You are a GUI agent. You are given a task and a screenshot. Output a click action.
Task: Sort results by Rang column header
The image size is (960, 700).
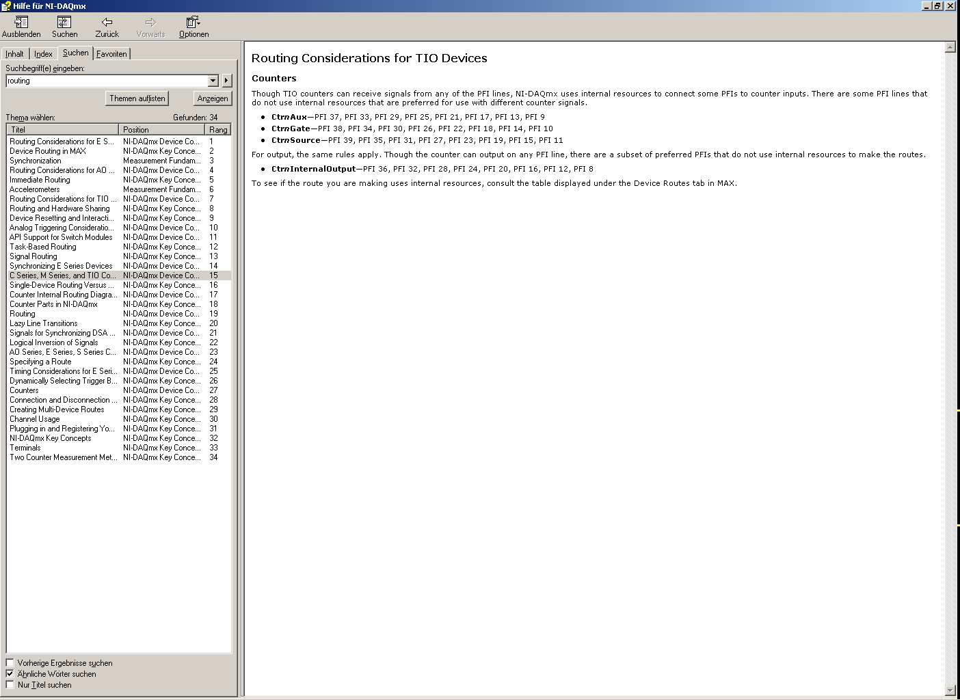pos(218,129)
